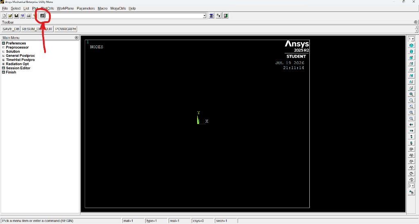Switch to Right view
Screen dimensions: 419x224
pos(411,64)
